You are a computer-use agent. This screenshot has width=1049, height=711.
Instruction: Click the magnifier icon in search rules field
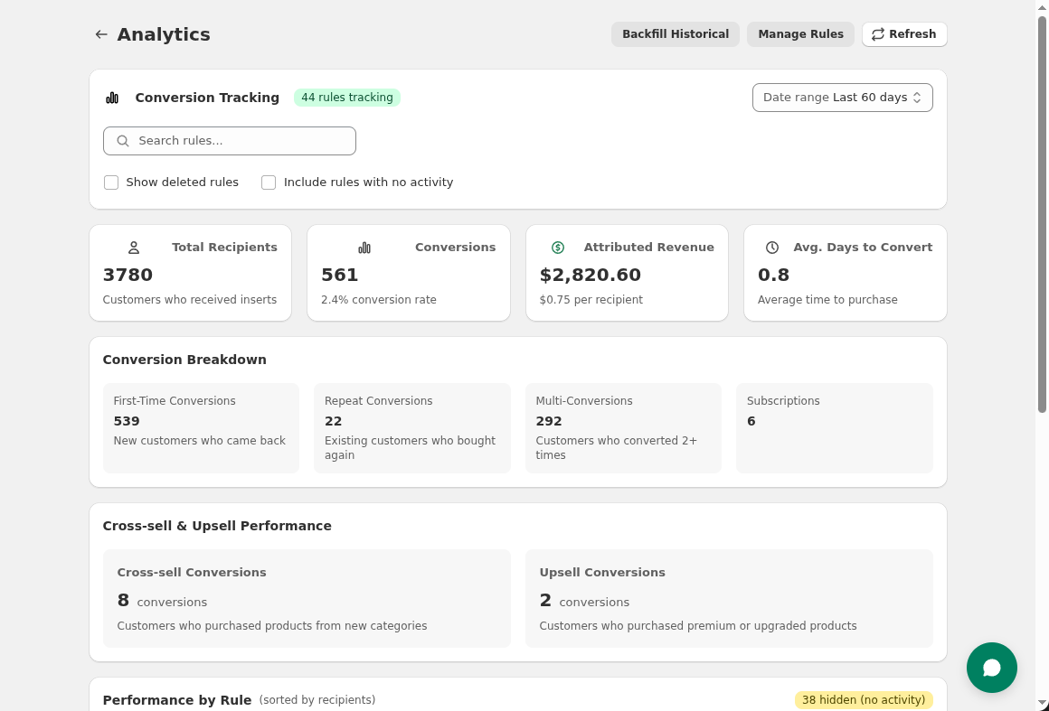click(123, 141)
